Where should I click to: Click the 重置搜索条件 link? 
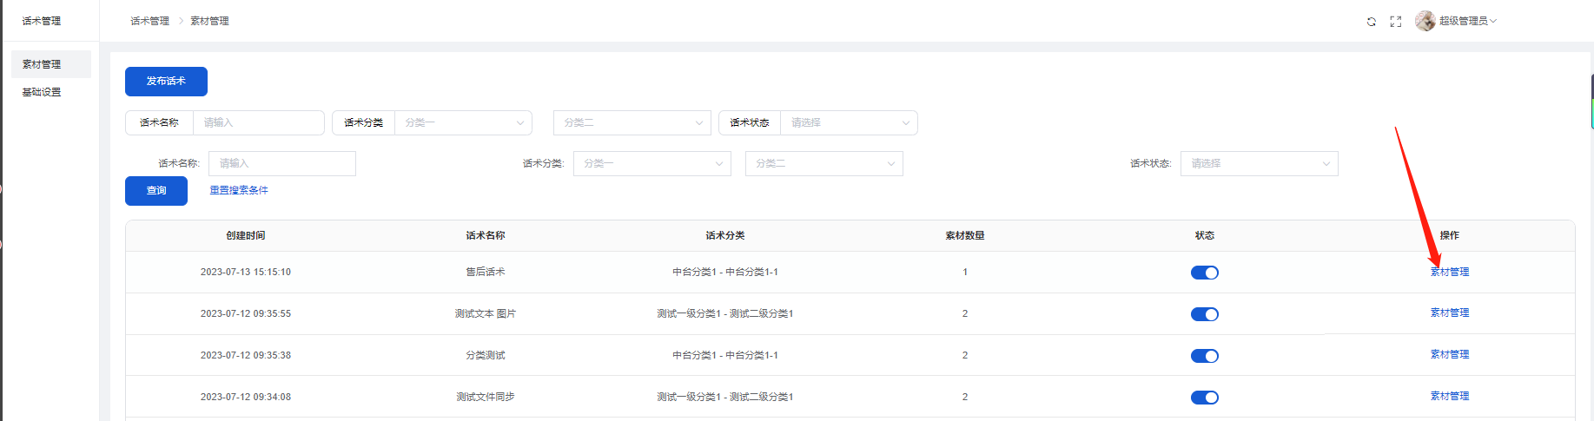pos(239,190)
